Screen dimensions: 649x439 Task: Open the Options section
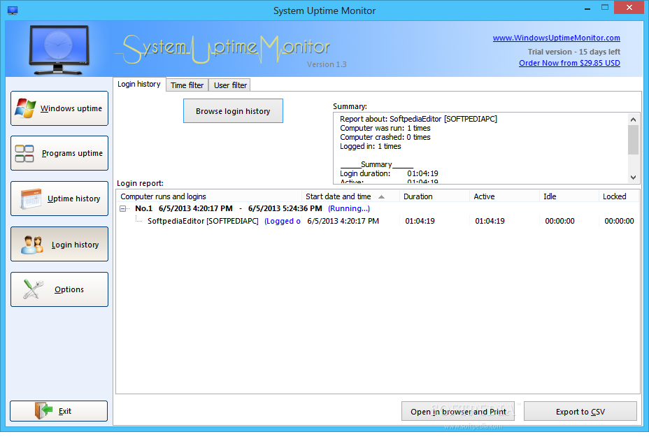coord(59,289)
